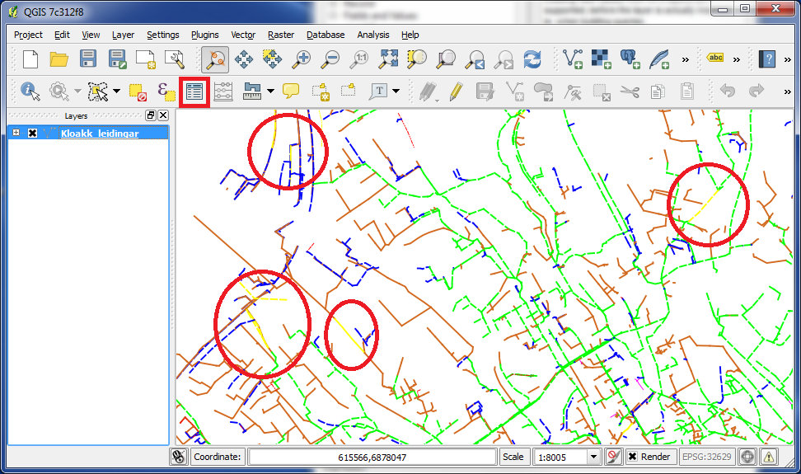Create a new spatial bookmark

coord(320,92)
